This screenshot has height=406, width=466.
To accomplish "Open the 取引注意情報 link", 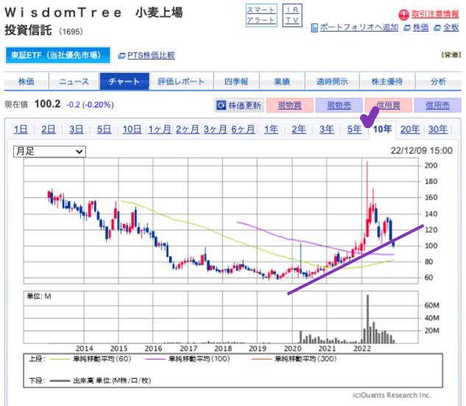I will point(435,14).
